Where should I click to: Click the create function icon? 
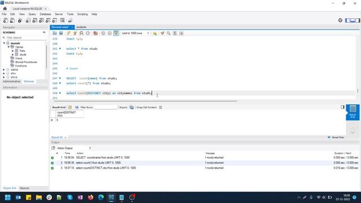pyautogui.click(x=55, y=20)
